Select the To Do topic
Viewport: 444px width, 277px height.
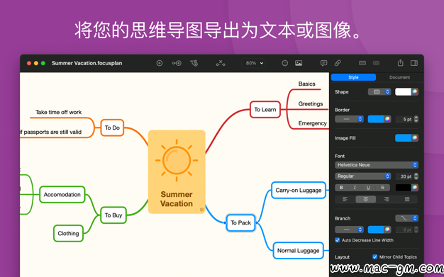coord(112,128)
